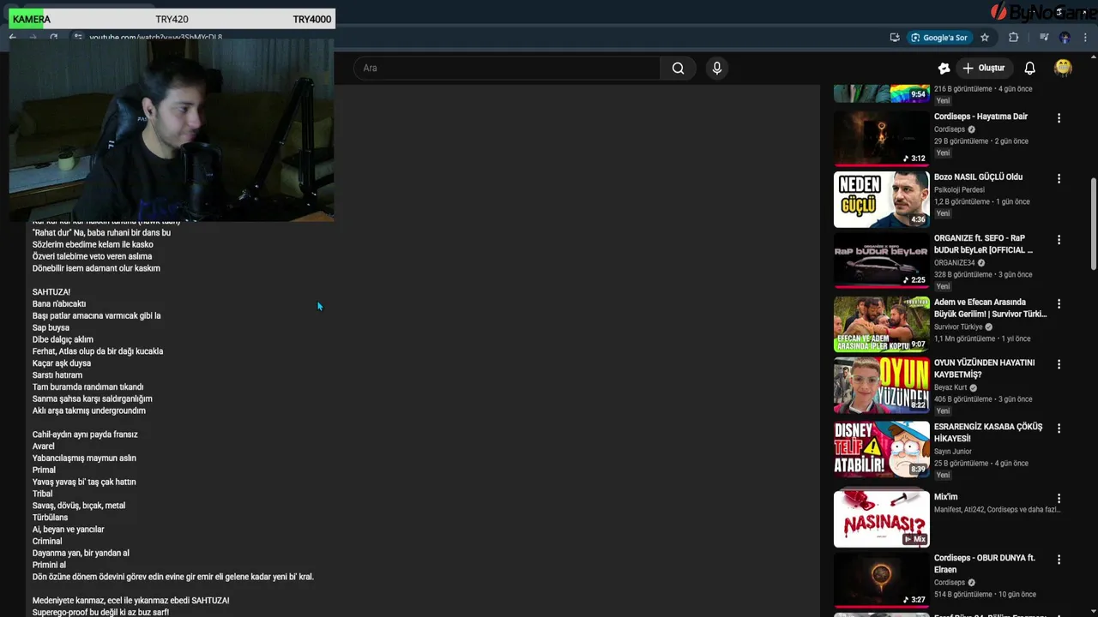The height and width of the screenshot is (617, 1098).
Task: Click the verified badge next to ORGANIZE34
Action: click(x=980, y=262)
